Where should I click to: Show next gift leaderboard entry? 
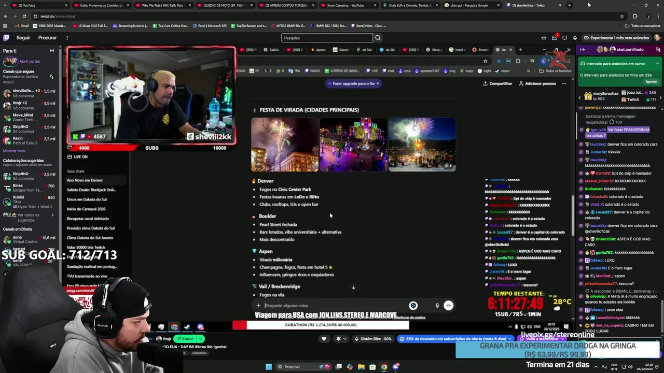tap(660, 97)
